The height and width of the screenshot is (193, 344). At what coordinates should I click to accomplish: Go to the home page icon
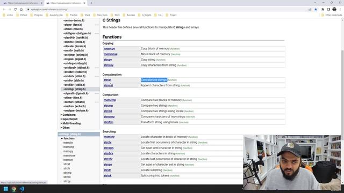(21, 10)
